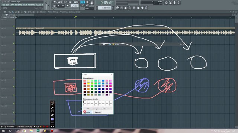The height and width of the screenshot is (133, 238).
Task: Open the Piano roll view icon
Action: point(126,8)
